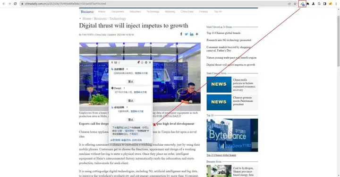This screenshot has width=340, height=177.
Task: Click the Google profile icon in toolbar
Action: click(319, 4)
